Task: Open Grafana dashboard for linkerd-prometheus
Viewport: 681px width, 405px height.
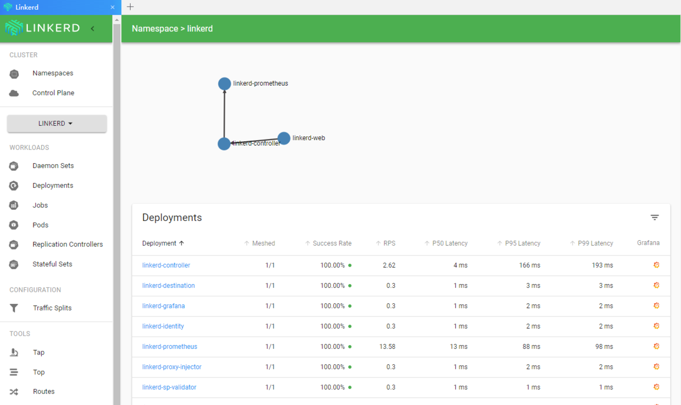Action: (656, 346)
